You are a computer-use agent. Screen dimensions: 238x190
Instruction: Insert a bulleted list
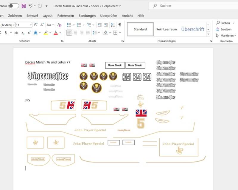(x=69, y=25)
